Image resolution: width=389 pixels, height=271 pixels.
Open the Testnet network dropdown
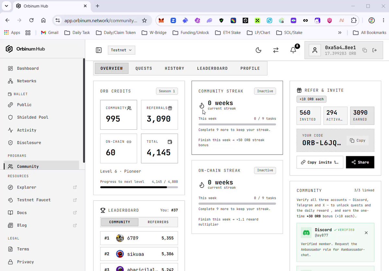click(x=121, y=50)
